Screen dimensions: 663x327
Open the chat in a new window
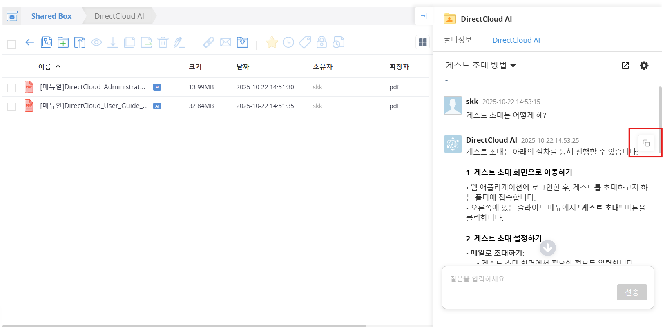625,66
